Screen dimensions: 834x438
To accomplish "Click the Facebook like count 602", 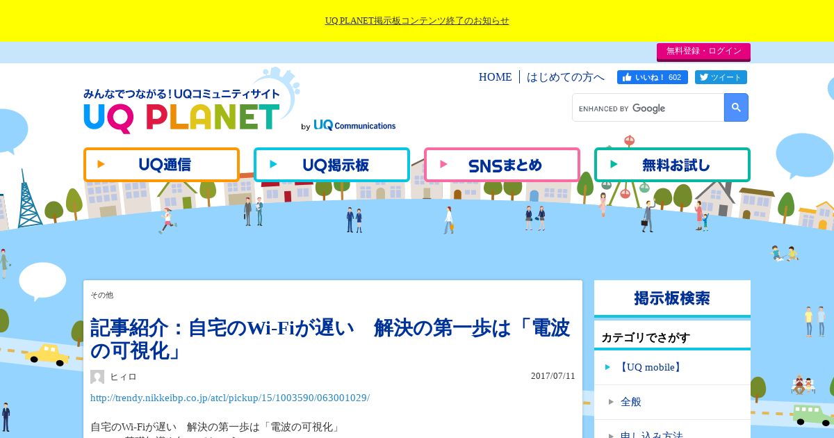I will coord(675,77).
